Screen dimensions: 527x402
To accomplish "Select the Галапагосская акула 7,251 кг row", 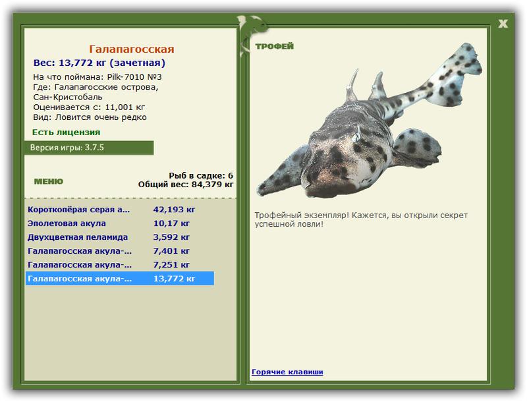I will tap(120, 264).
